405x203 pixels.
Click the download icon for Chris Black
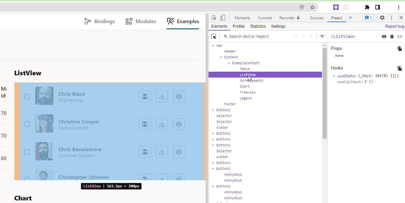162,96
